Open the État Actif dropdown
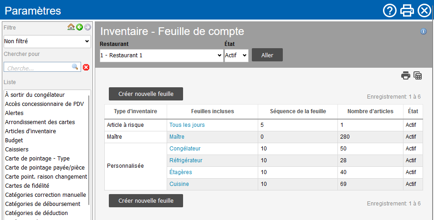Viewport: 434px width, 220px height. (236, 55)
